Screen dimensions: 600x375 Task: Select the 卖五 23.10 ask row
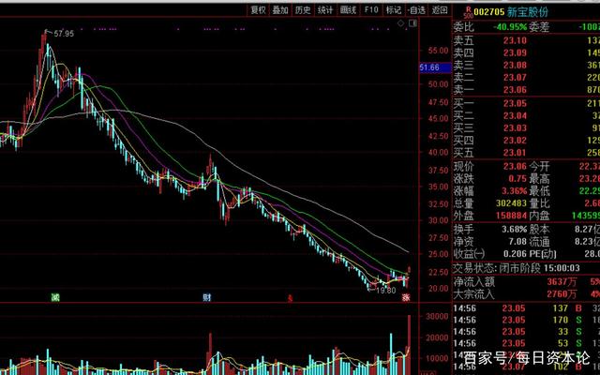pos(527,40)
